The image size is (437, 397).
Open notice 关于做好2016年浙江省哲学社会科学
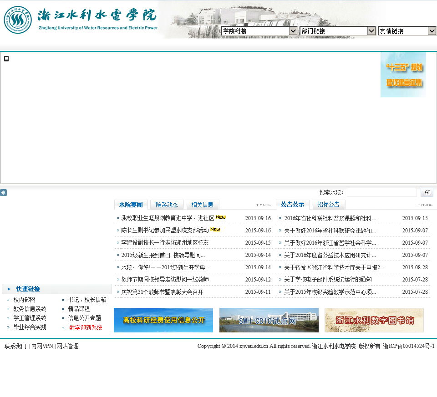point(330,243)
